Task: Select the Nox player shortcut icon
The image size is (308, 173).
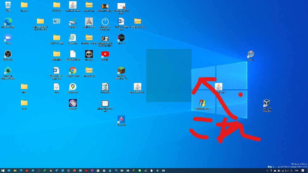Action: [121, 39]
